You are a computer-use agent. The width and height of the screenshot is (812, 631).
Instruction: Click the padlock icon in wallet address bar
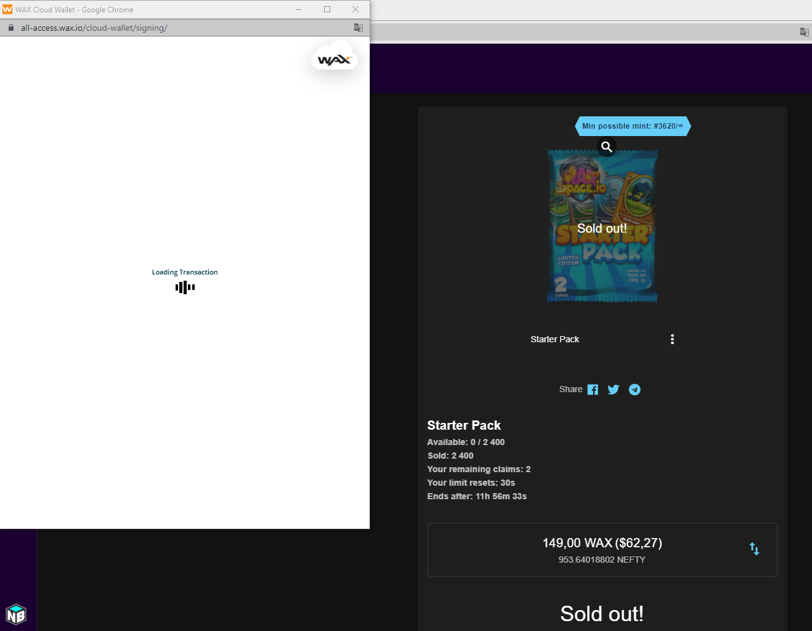10,28
